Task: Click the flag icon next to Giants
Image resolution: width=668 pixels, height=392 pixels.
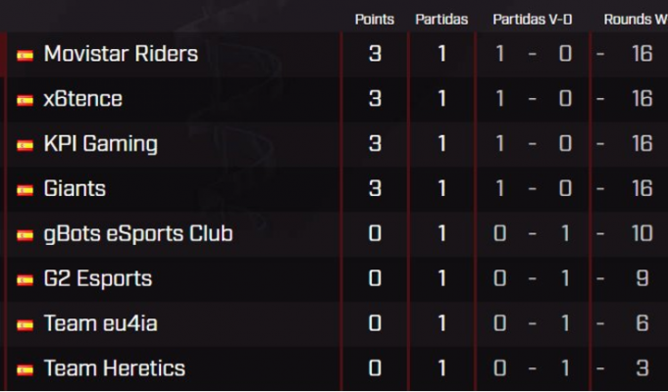Action: coord(26,190)
